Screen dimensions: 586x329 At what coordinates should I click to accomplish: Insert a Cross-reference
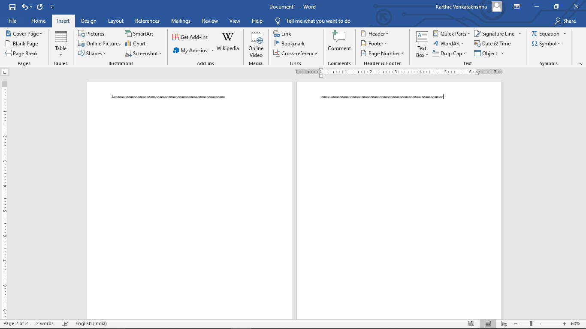(x=295, y=53)
